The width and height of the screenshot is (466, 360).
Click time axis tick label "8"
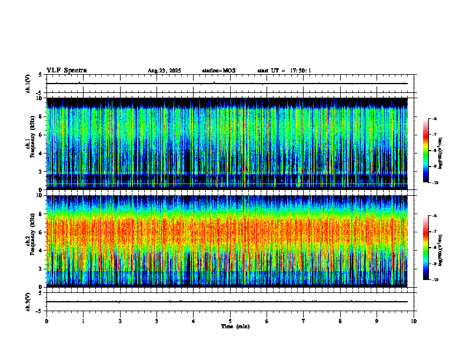[x=340, y=321]
